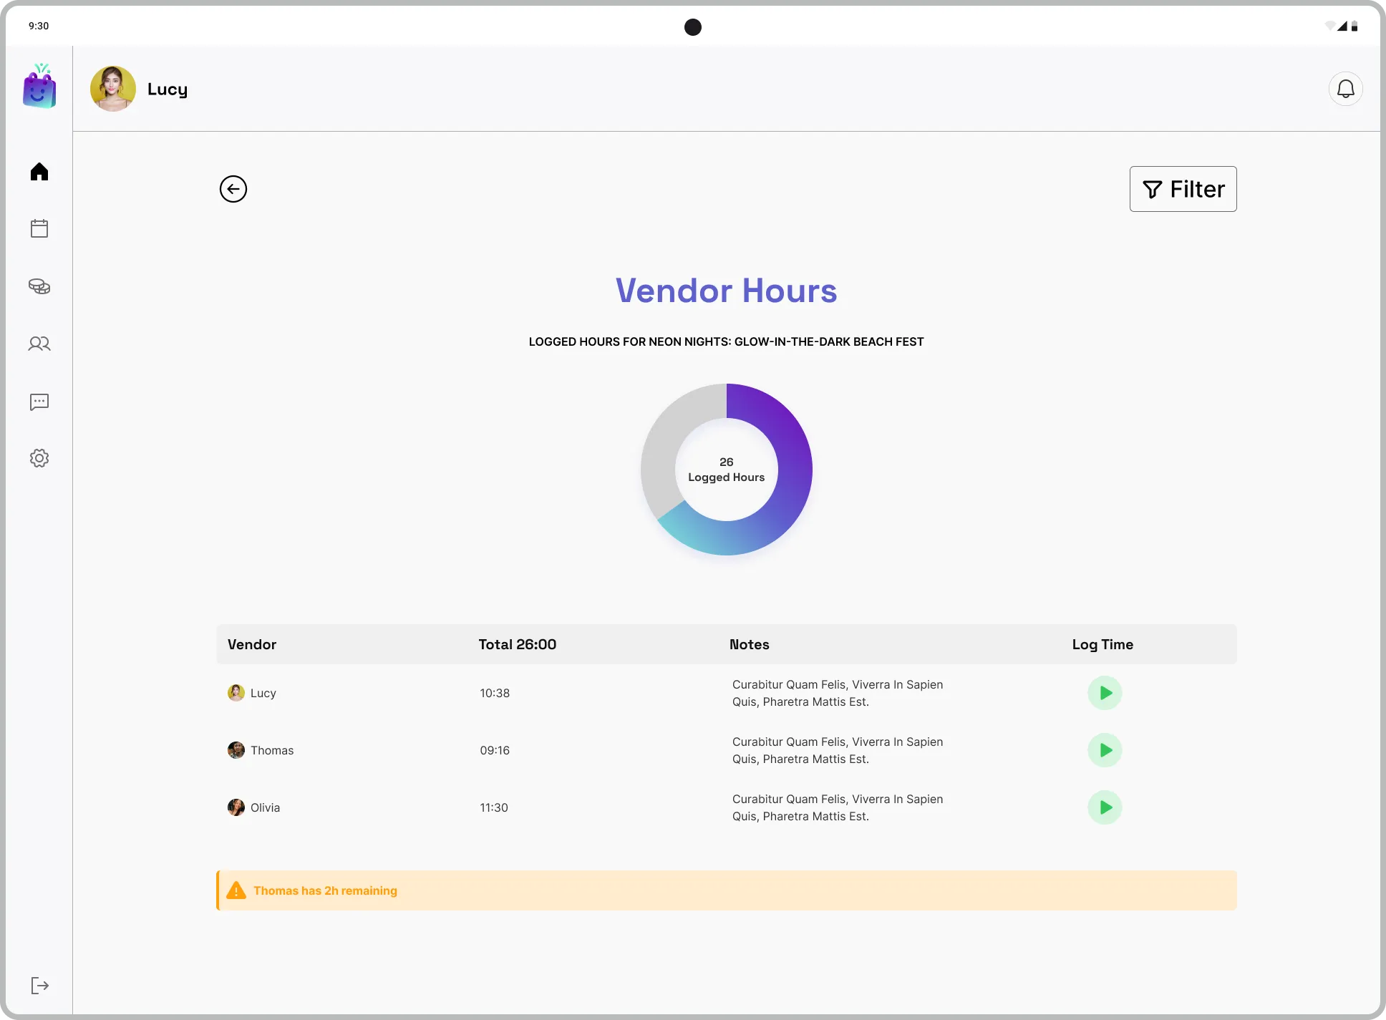Select Thomas in the vendor list
The width and height of the screenshot is (1386, 1020).
271,750
